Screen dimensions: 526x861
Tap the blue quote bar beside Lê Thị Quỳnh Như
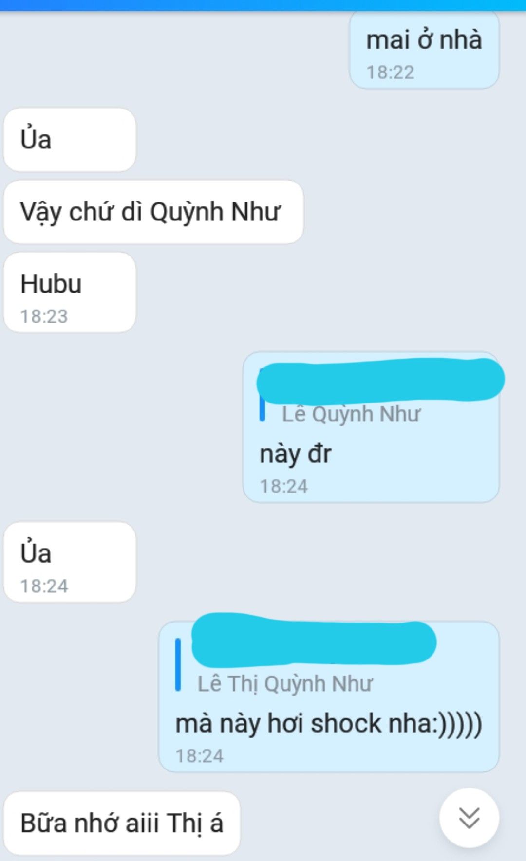coord(178,665)
